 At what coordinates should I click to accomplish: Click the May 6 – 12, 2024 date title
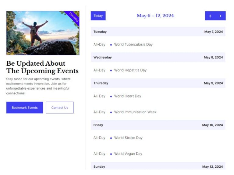[155, 16]
